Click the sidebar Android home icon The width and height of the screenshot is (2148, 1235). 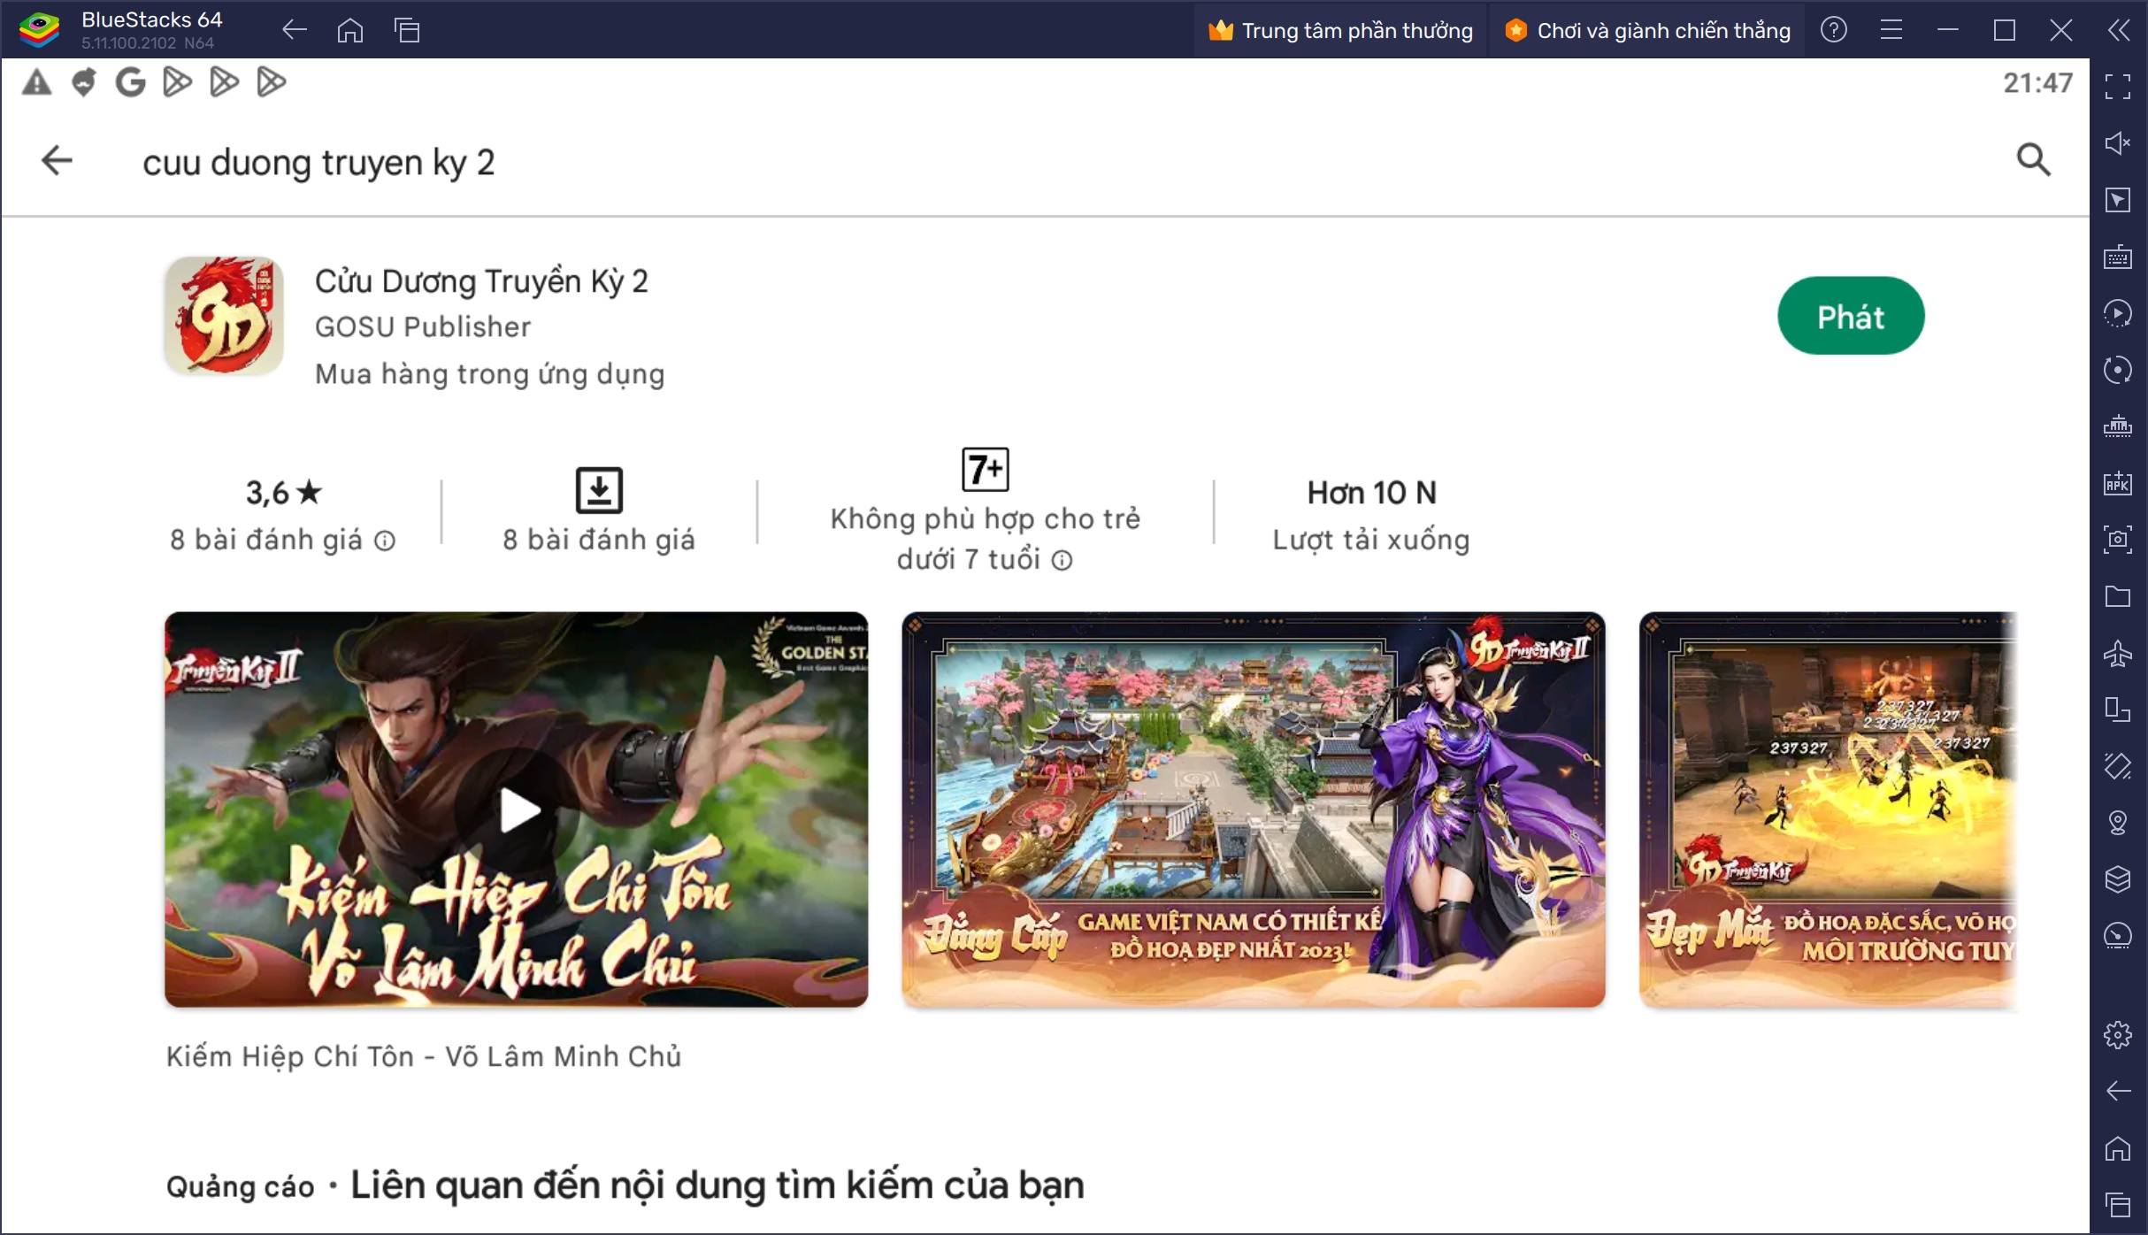[x=2118, y=1148]
